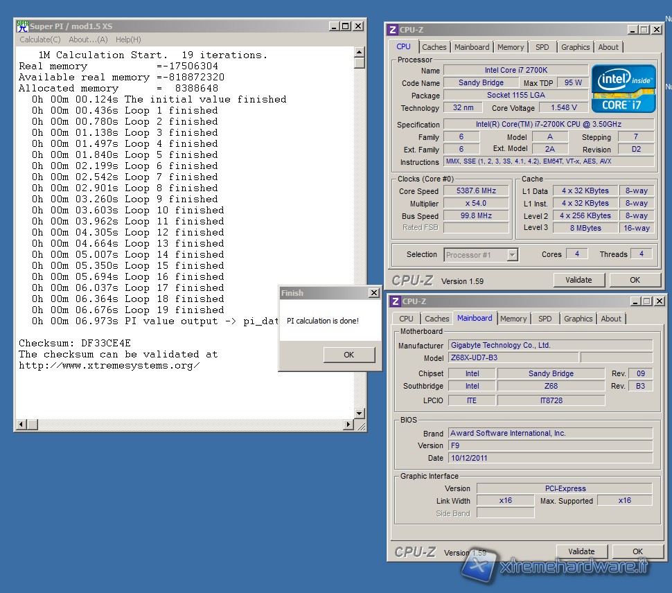The width and height of the screenshot is (672, 593).
Task: Close the Finish dialog with X
Action: (374, 293)
